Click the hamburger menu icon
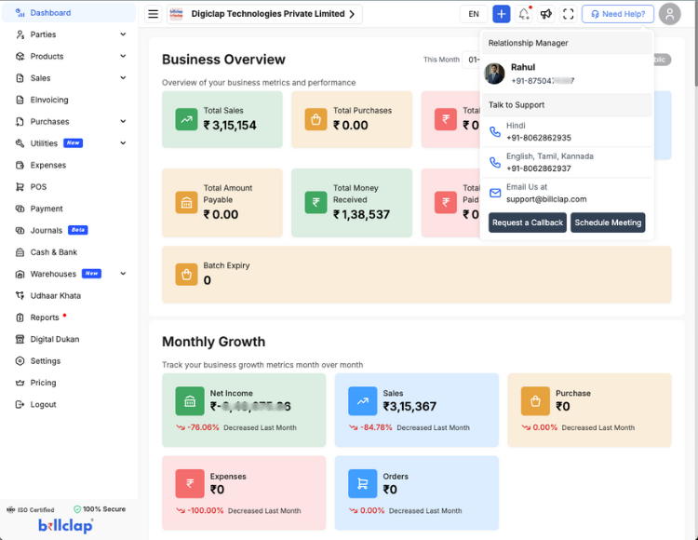The width and height of the screenshot is (698, 540). click(x=154, y=14)
